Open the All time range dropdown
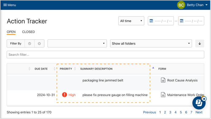Viewport: 211px width, 119px height. 131,21
